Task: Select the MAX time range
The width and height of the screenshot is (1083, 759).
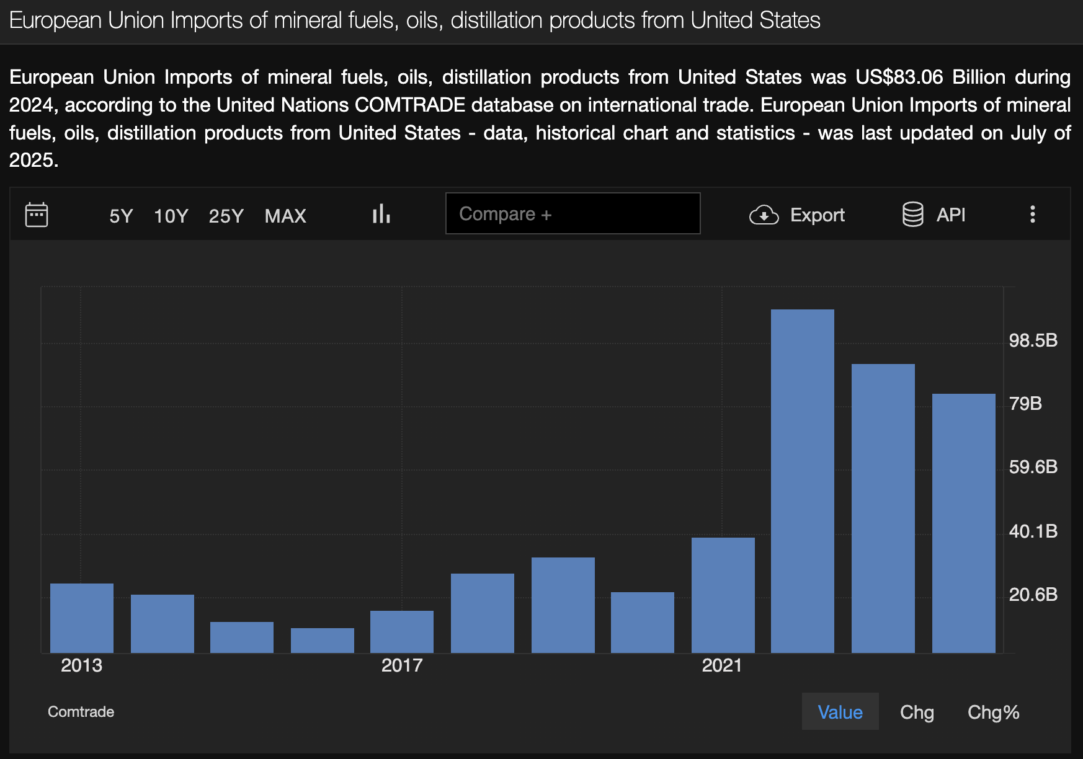Action: pos(286,216)
